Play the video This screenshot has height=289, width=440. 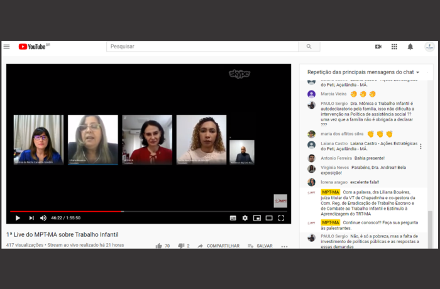click(18, 218)
